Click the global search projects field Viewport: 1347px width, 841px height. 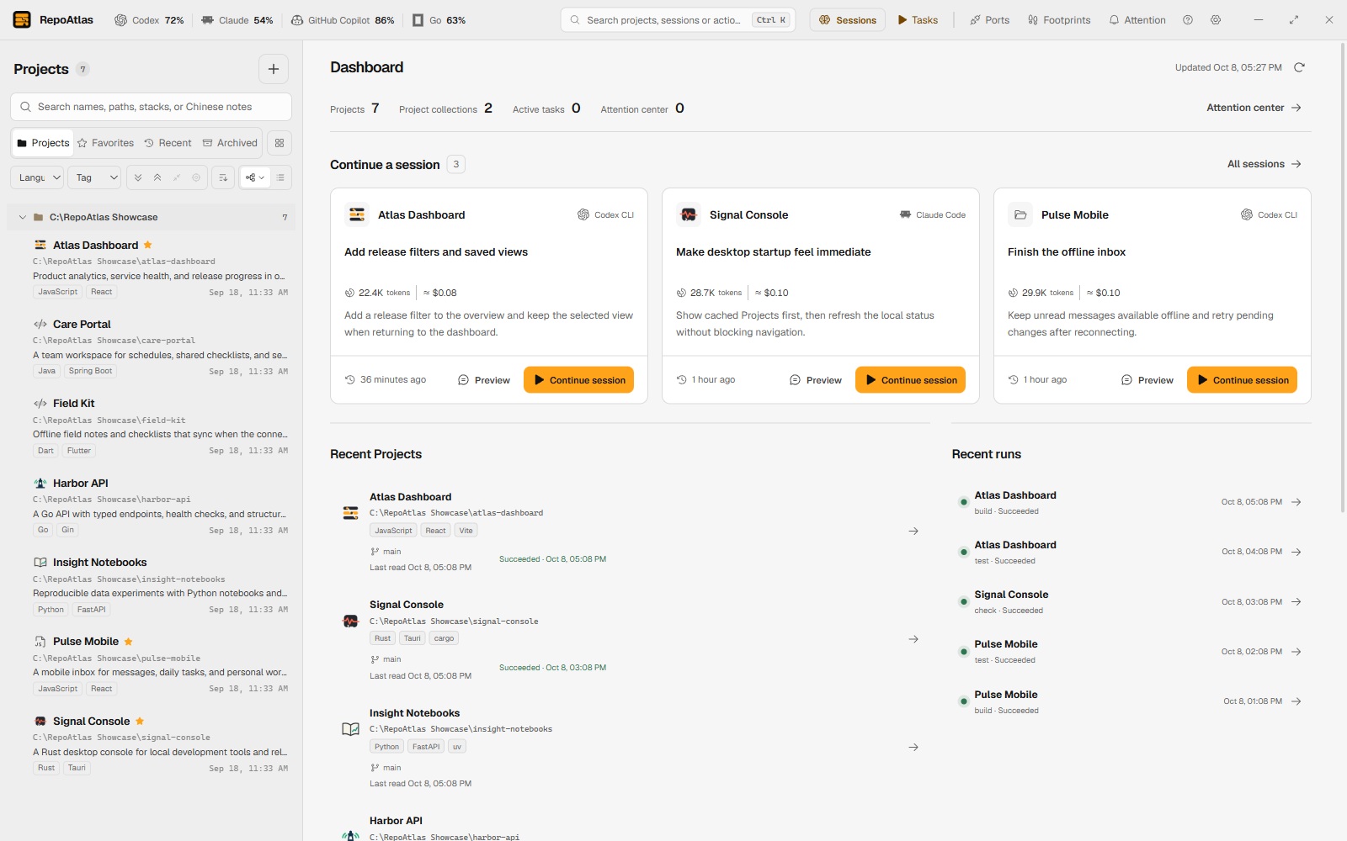[x=678, y=20]
